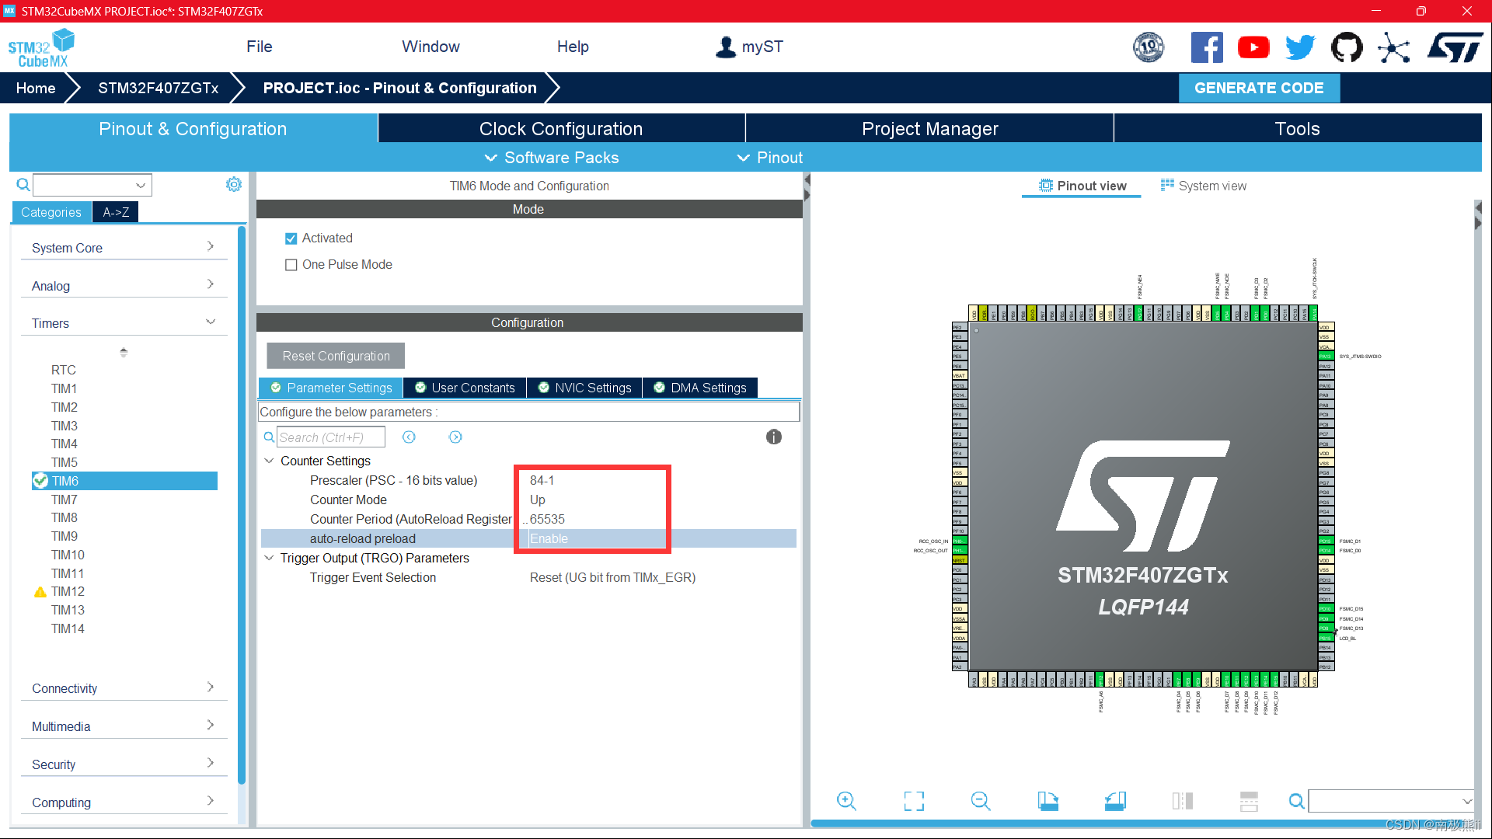
Task: Select TIM7 in the timers list
Action: (64, 500)
